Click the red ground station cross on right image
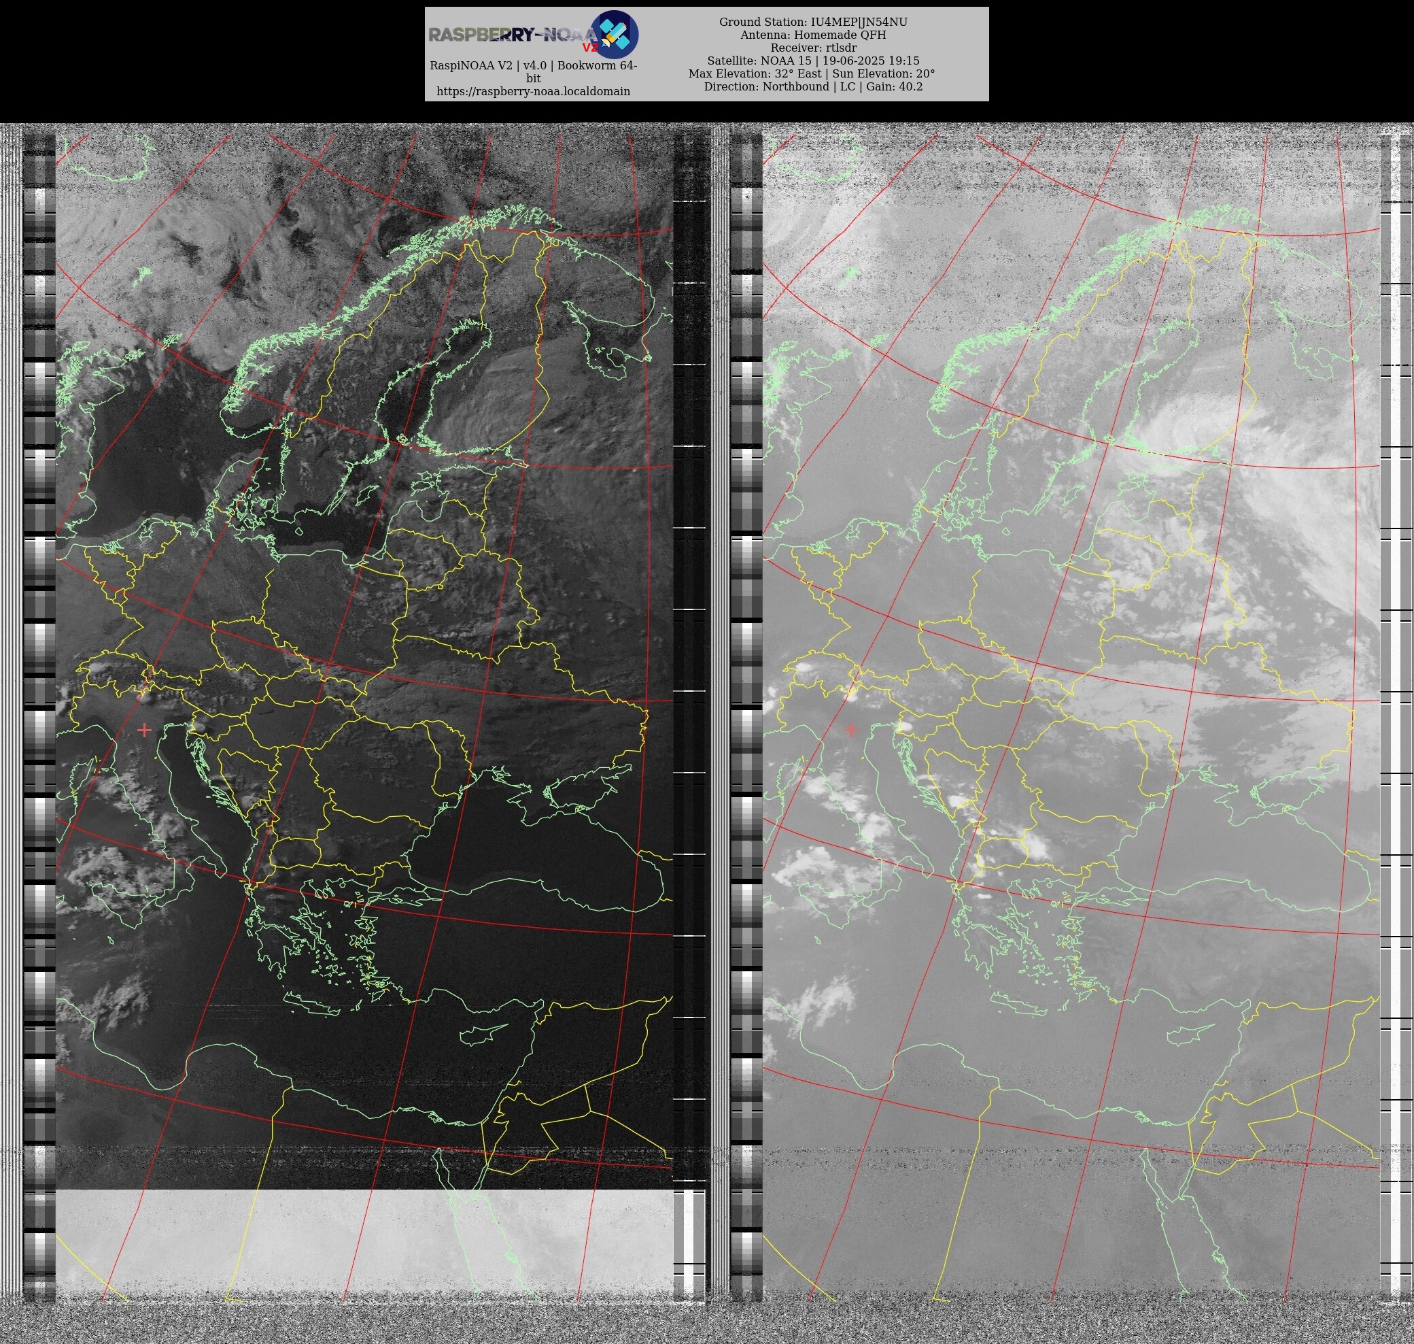Viewport: 1414px width, 1344px height. tap(851, 730)
